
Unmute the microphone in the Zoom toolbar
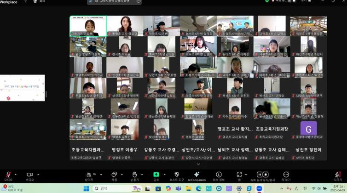click(8, 175)
